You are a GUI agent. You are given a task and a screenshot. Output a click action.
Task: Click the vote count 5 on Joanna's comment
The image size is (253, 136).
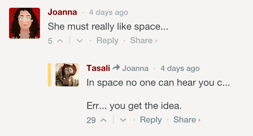click(50, 41)
